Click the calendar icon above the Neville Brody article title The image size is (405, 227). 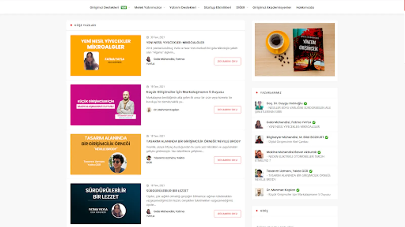[x=148, y=136]
